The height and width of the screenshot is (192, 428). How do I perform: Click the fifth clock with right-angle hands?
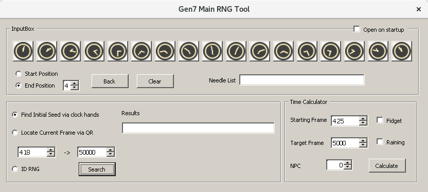pos(118,51)
